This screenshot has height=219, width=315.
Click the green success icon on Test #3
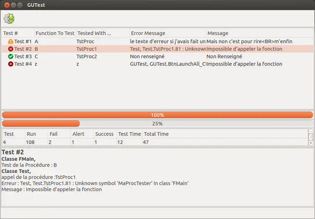click(x=11, y=56)
